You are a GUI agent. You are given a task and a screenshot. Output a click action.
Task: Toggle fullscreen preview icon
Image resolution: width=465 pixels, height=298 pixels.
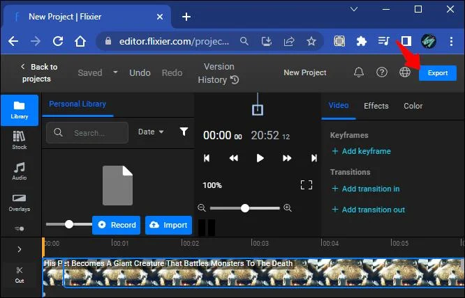[x=307, y=185]
